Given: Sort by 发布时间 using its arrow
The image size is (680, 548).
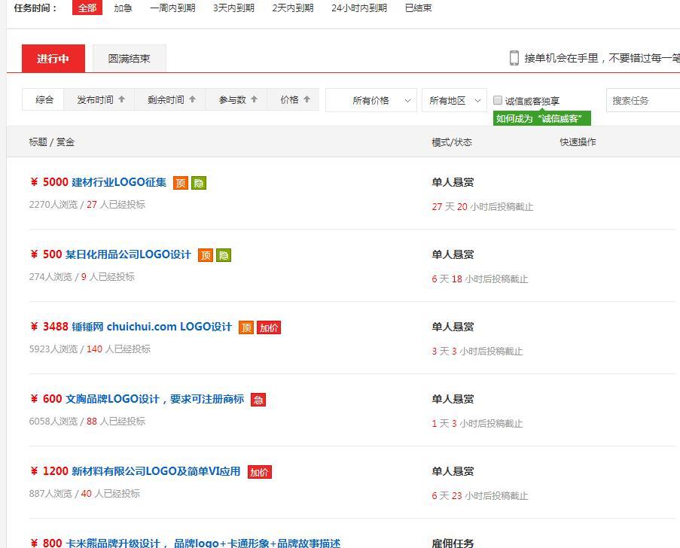Looking at the screenshot, I should [x=122, y=99].
